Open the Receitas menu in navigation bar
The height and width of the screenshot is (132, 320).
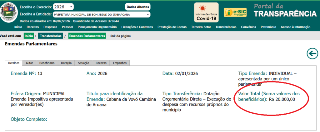[33, 27]
